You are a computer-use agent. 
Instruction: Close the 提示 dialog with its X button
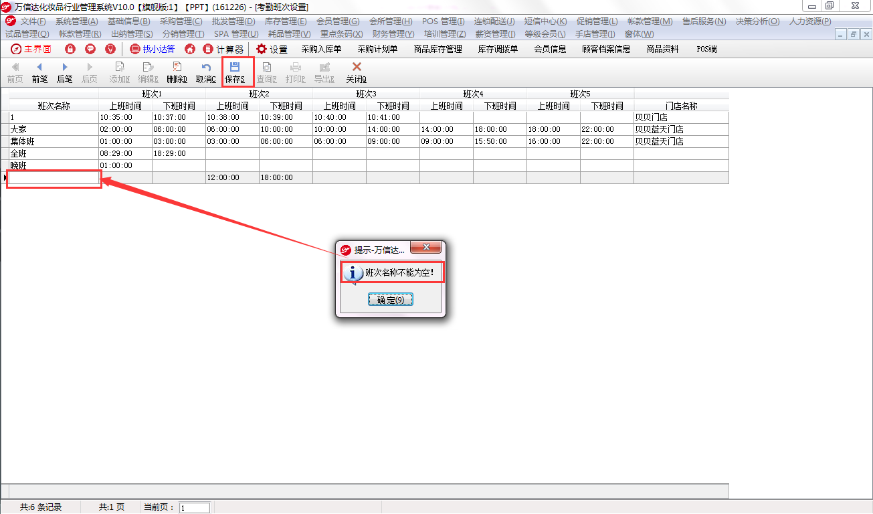[425, 248]
